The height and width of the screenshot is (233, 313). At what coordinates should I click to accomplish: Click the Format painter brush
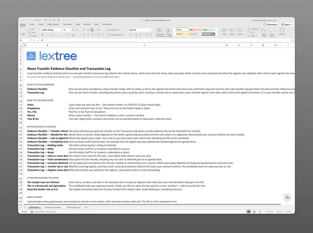point(32,36)
